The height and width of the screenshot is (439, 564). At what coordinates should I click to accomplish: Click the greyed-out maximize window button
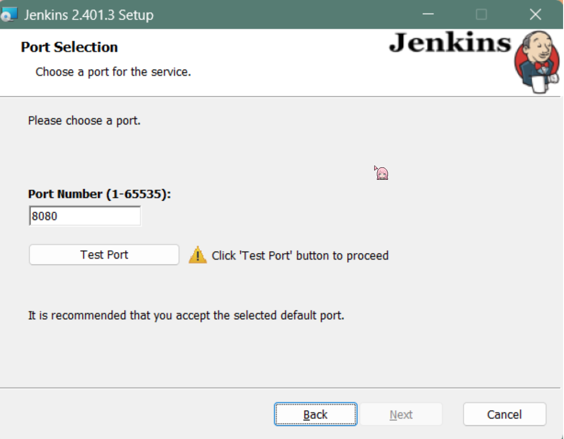pos(481,15)
